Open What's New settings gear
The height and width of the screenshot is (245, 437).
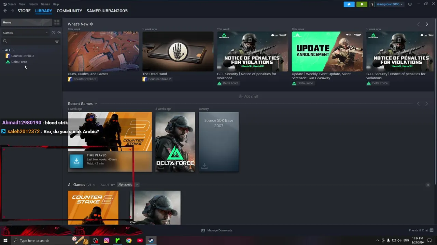(91, 24)
